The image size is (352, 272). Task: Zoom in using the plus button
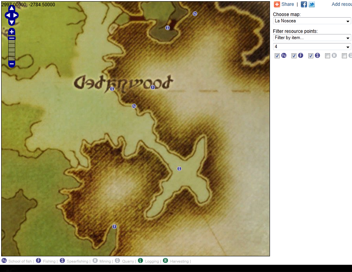[12, 32]
